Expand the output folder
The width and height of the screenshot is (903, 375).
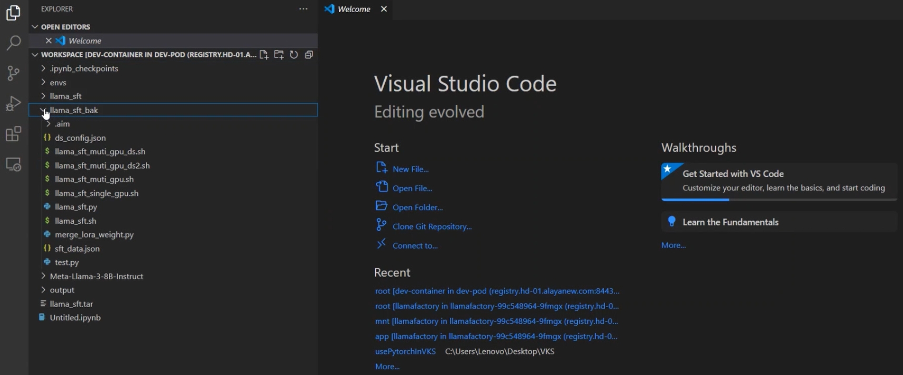(x=43, y=290)
